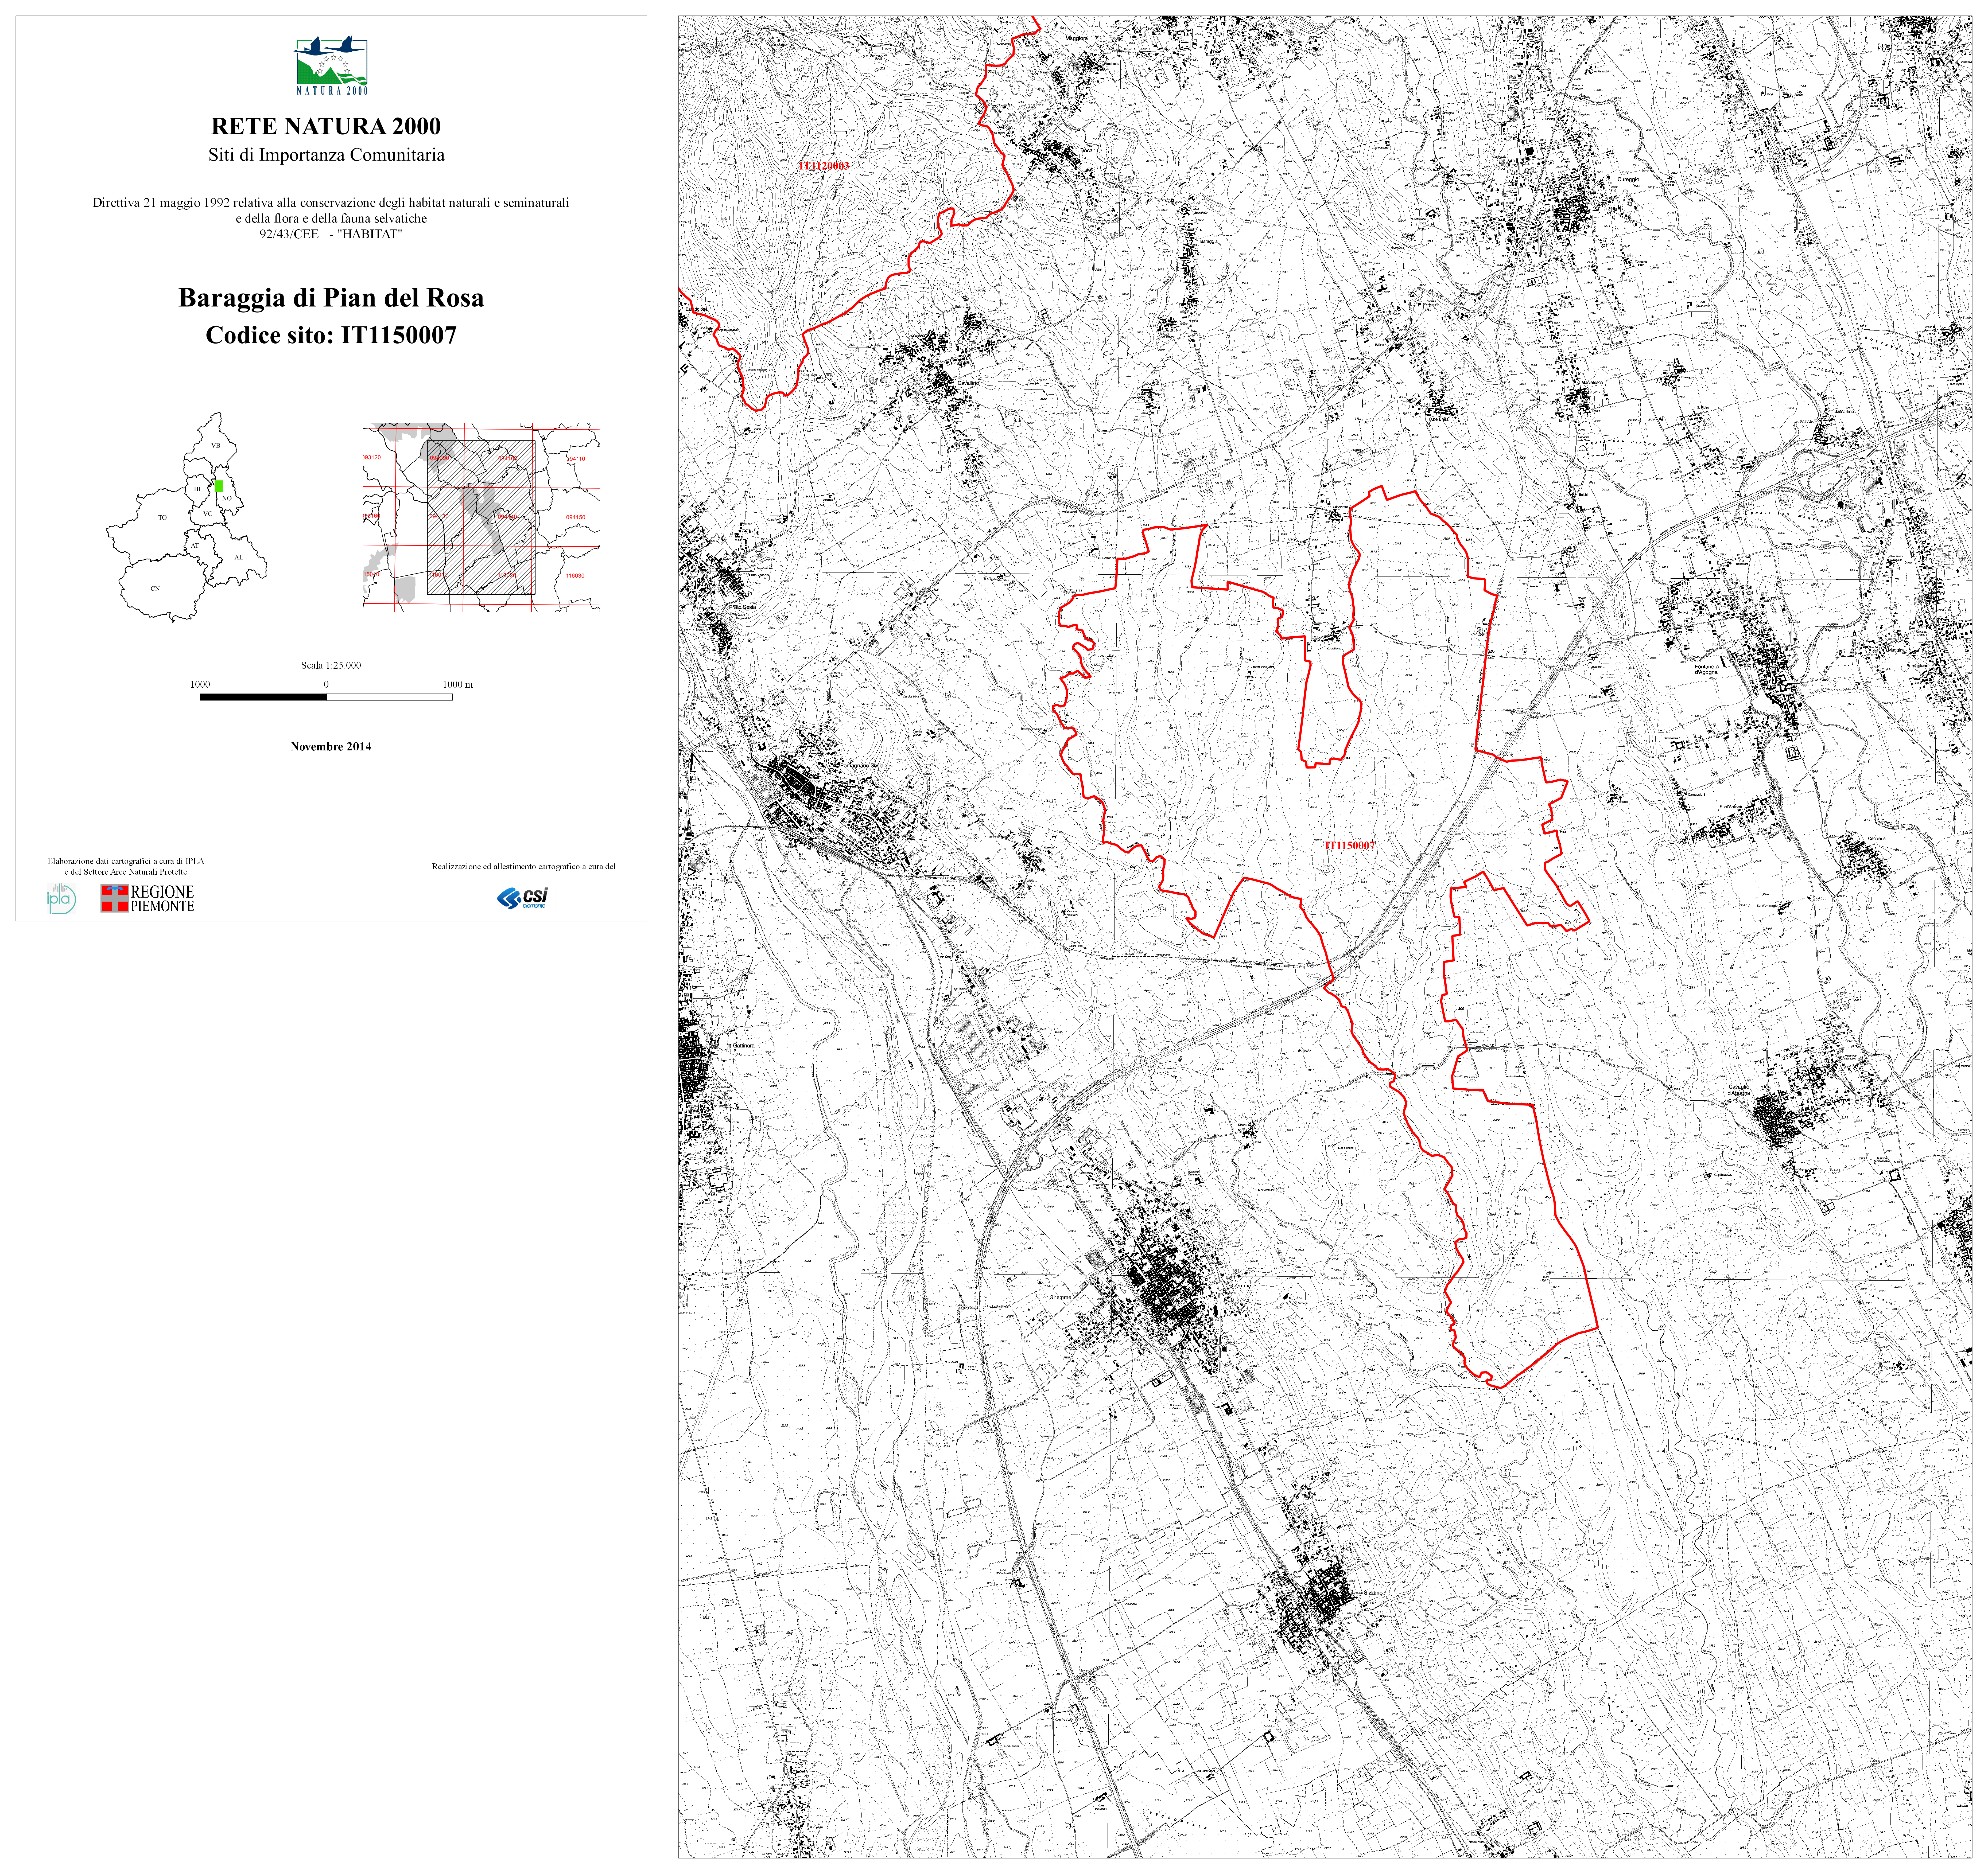
Task: Click the Sizzano town label
Action: (x=1373, y=1593)
